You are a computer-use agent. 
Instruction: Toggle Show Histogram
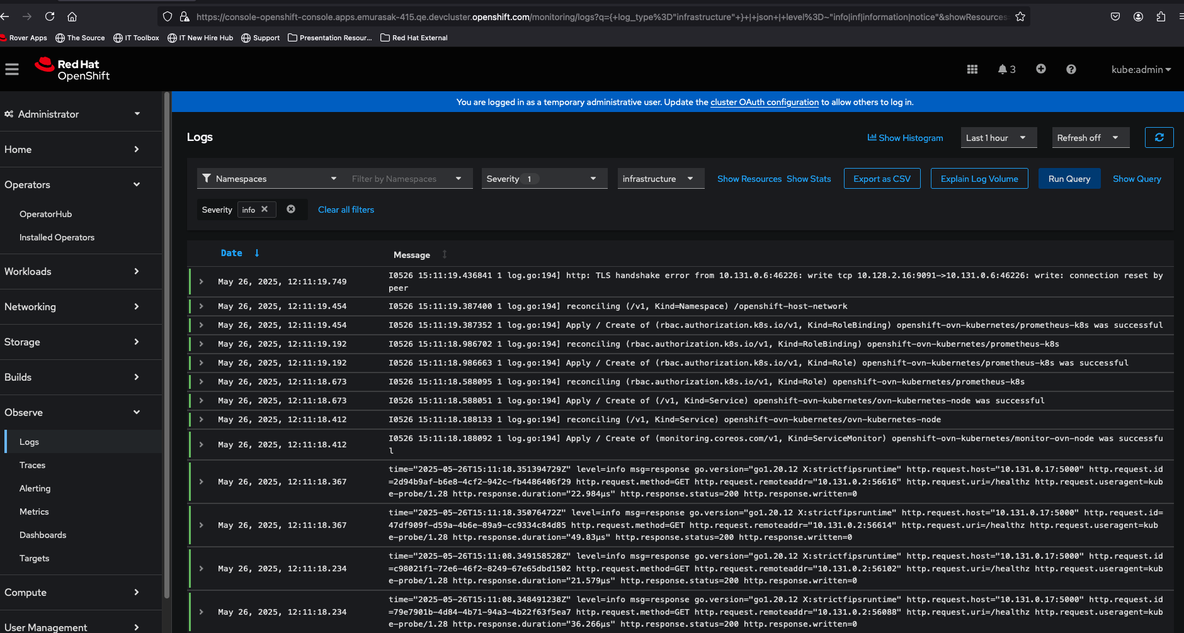905,138
